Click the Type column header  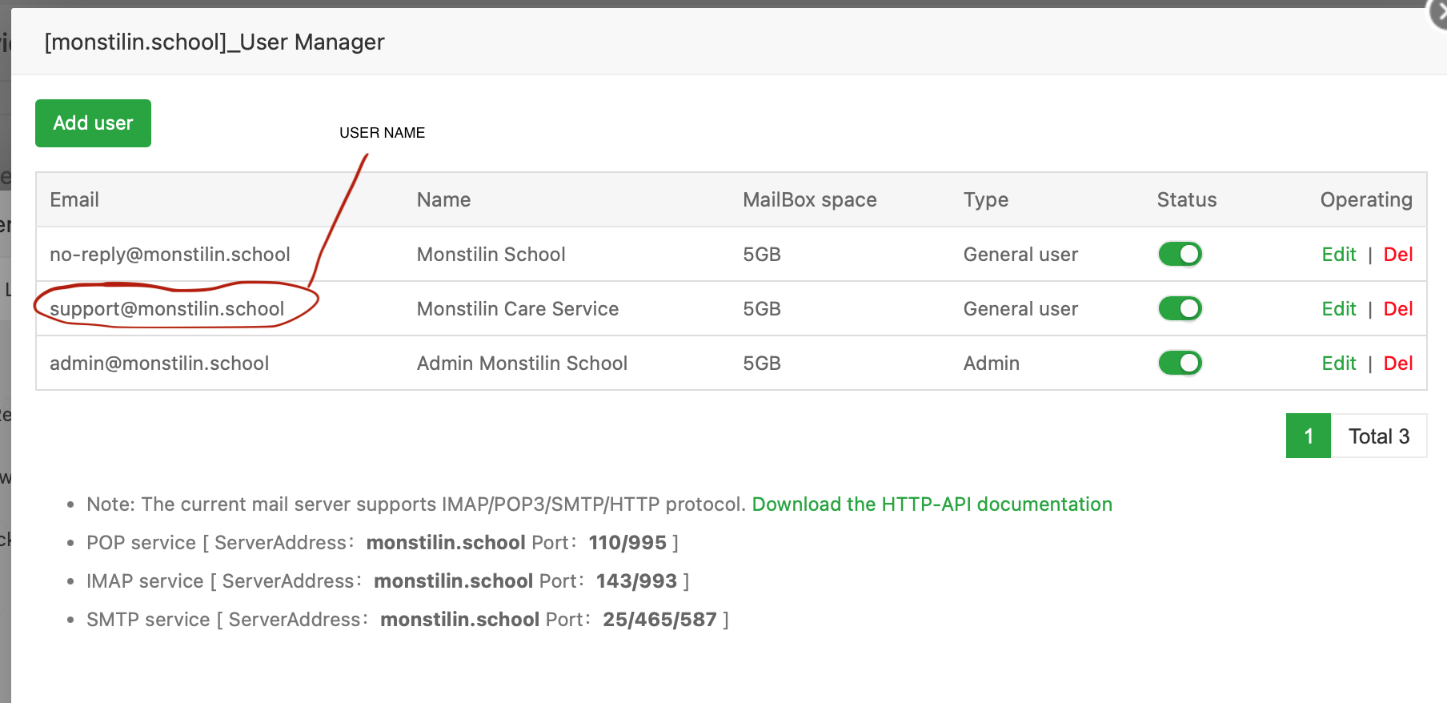985,200
